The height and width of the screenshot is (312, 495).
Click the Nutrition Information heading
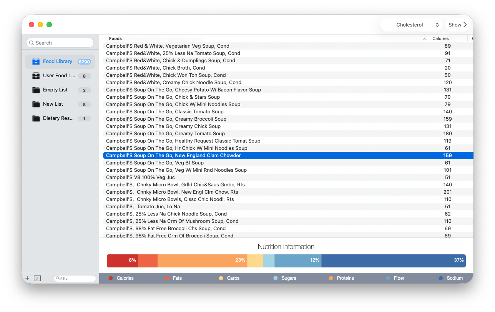[x=286, y=247]
